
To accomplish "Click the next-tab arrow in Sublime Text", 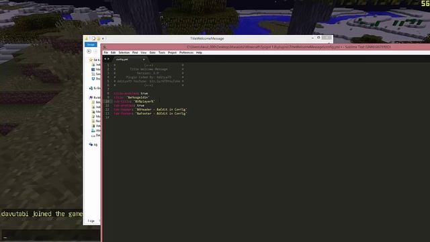I will click(x=108, y=59).
